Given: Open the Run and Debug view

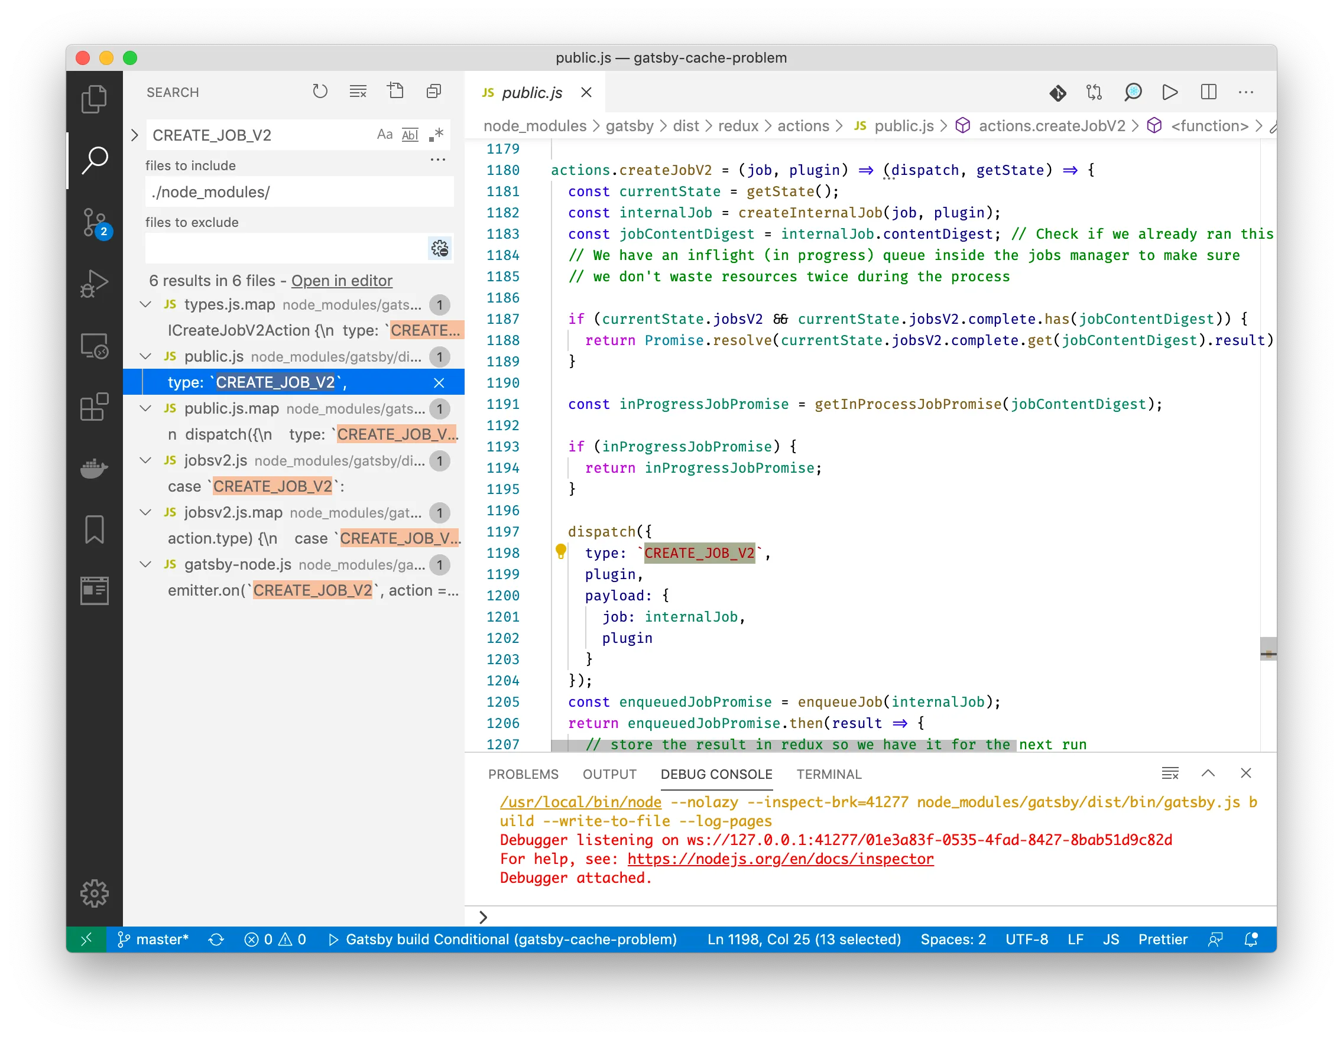Looking at the screenshot, I should 94,284.
